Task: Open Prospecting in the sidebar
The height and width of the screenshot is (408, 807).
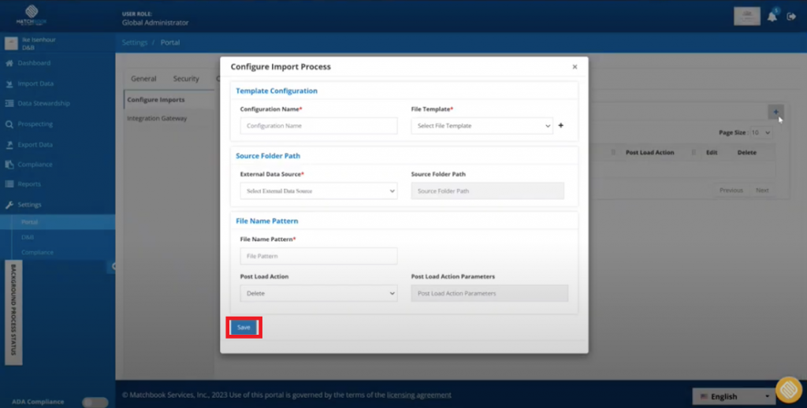Action: coord(35,124)
